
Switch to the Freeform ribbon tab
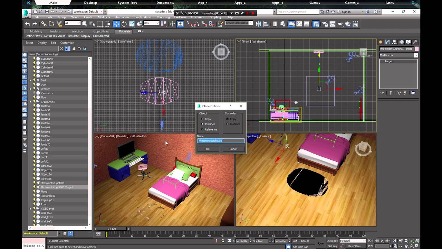tap(55, 31)
